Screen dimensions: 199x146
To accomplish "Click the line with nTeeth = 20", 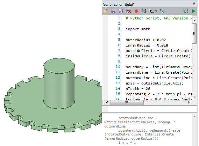I will 137,88.
